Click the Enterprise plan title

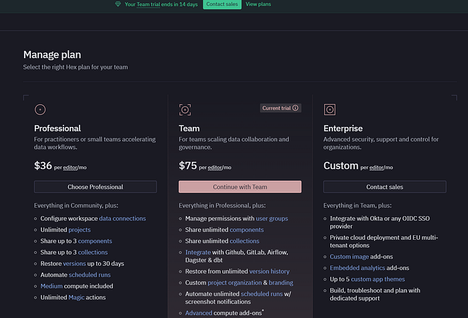click(x=343, y=128)
